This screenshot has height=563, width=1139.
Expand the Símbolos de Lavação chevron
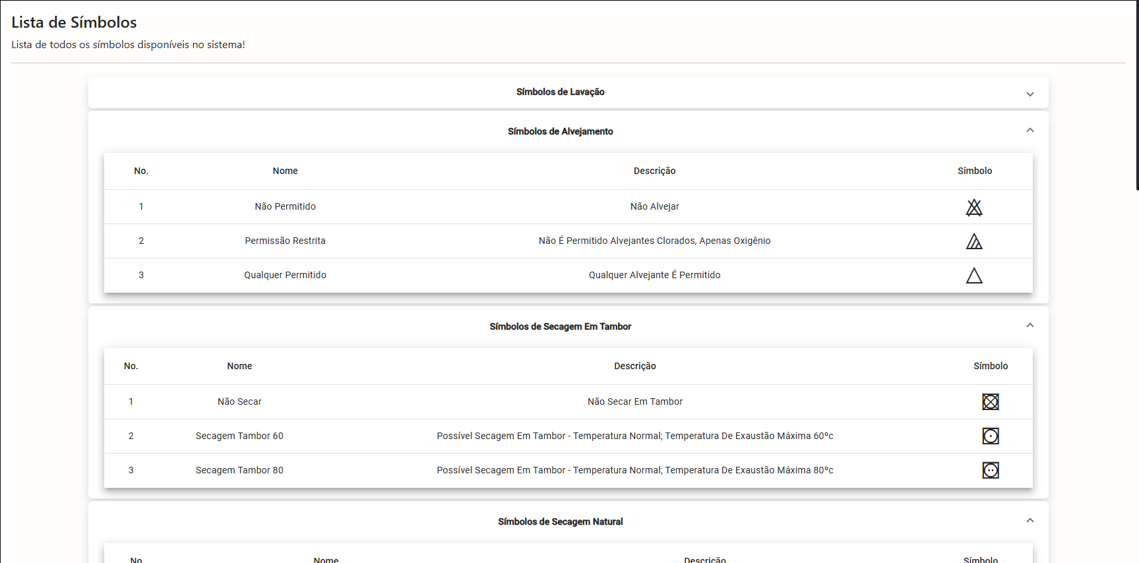pyautogui.click(x=1030, y=94)
